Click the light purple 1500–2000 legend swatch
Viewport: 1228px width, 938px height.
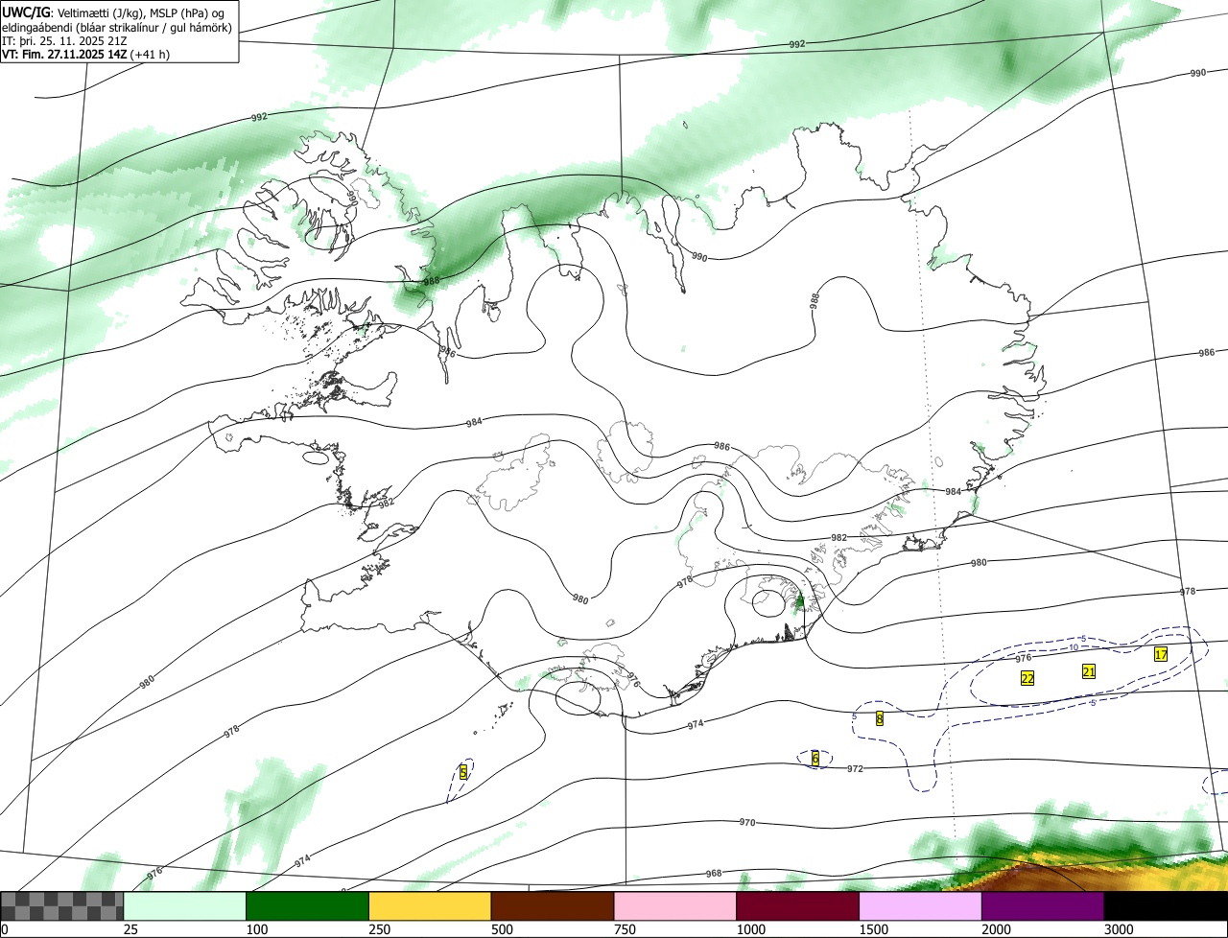pyautogui.click(x=921, y=906)
